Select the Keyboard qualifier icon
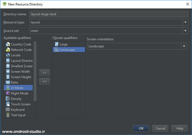The image size is (192, 135). tap(8, 110)
